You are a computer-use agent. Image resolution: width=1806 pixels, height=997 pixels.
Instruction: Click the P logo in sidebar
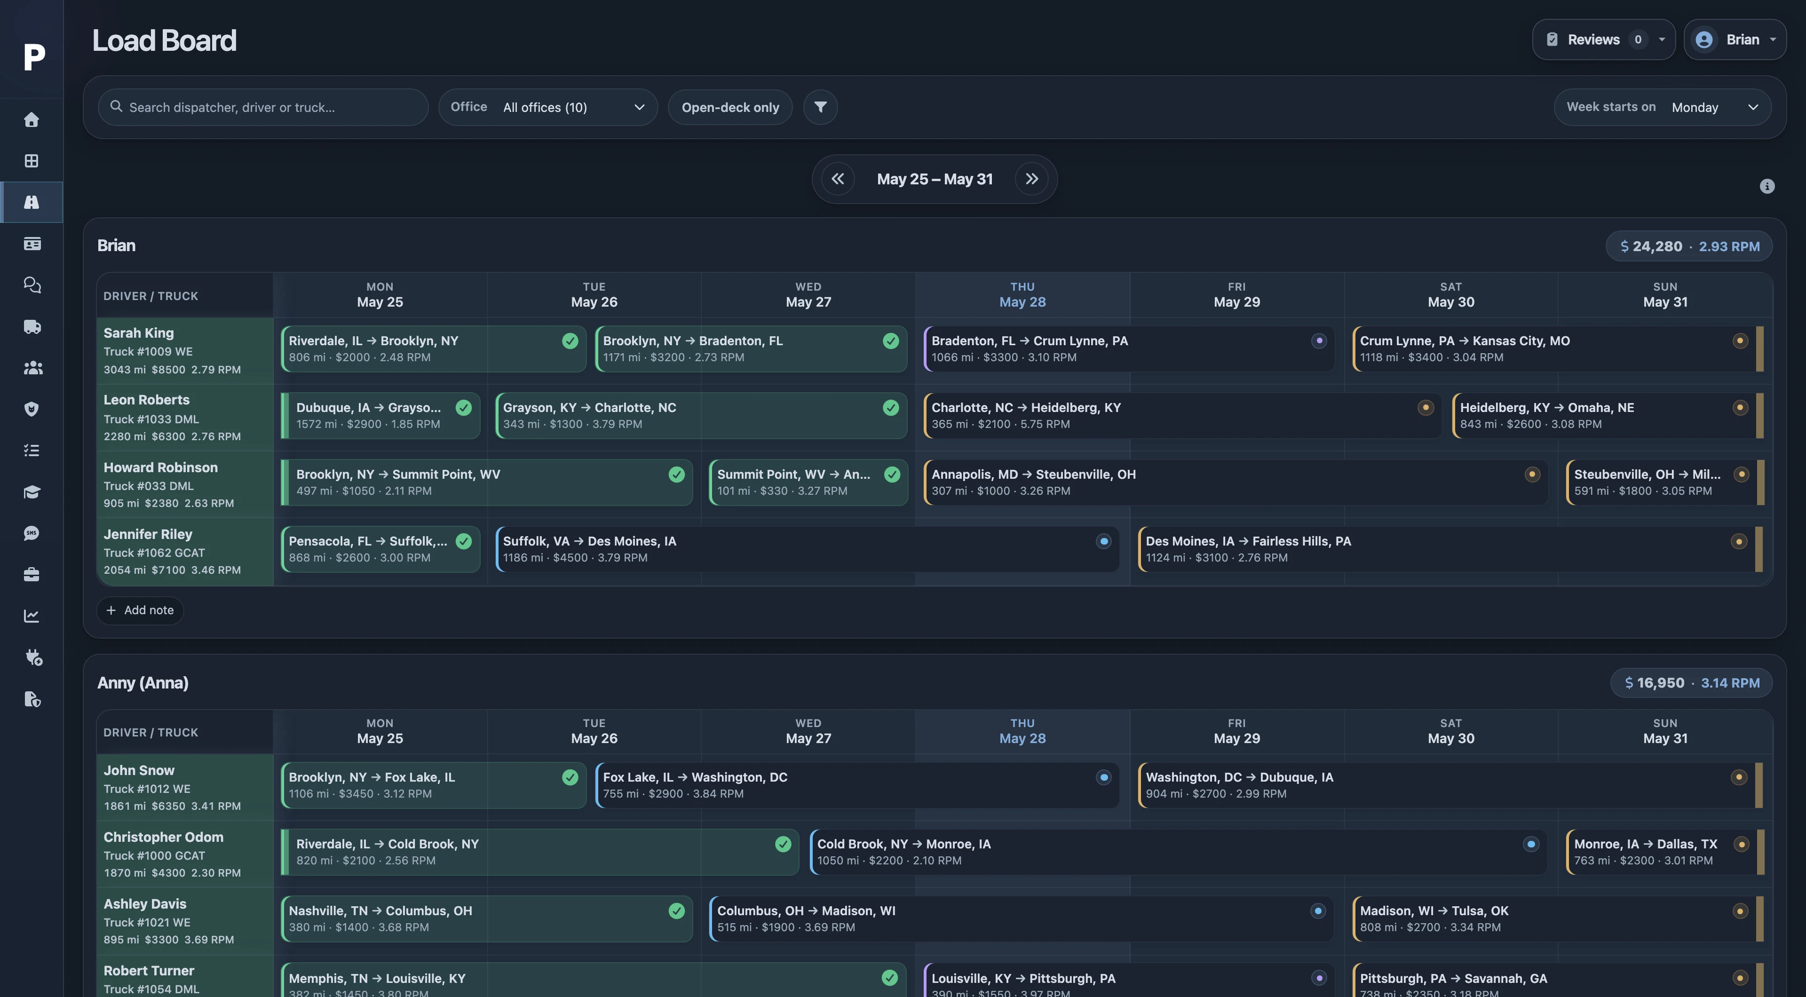point(34,57)
